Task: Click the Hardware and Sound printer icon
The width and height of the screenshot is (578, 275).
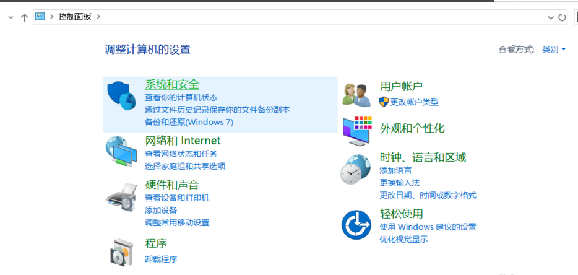Action: pos(121,197)
